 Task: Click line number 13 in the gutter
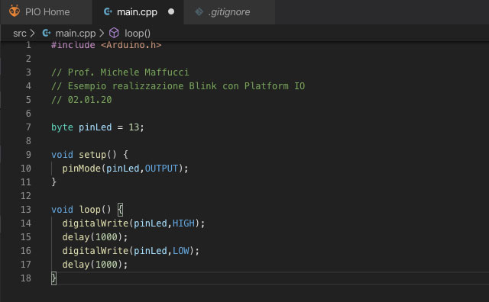coord(26,210)
